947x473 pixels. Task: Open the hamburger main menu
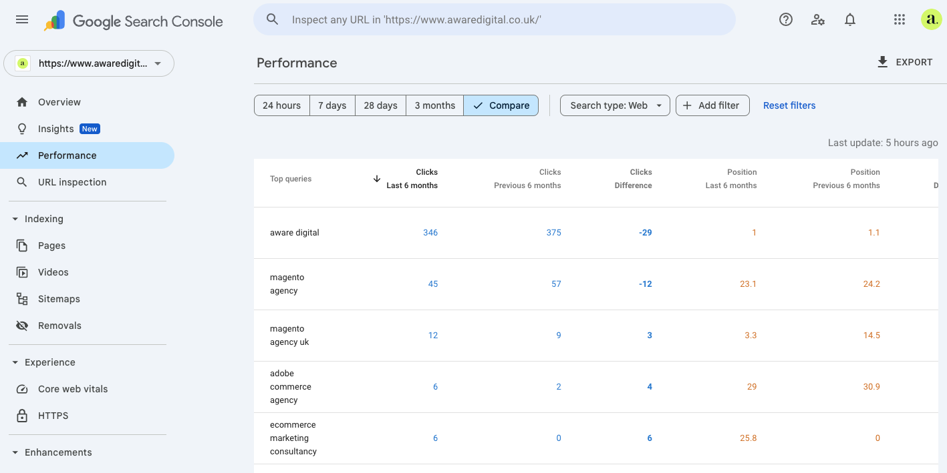pyautogui.click(x=22, y=19)
